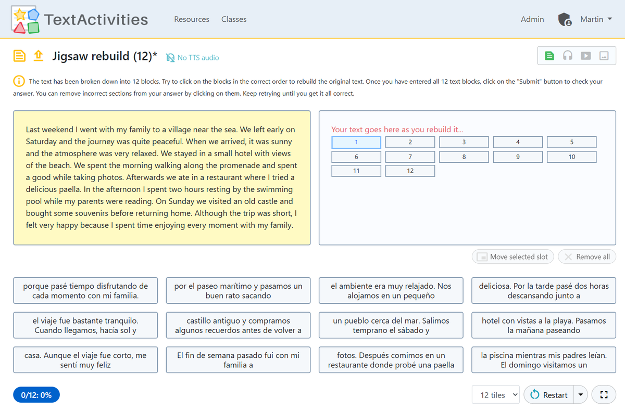Pick the block 'el ambiente era muy relajado'
This screenshot has width=625, height=411.
click(x=391, y=291)
